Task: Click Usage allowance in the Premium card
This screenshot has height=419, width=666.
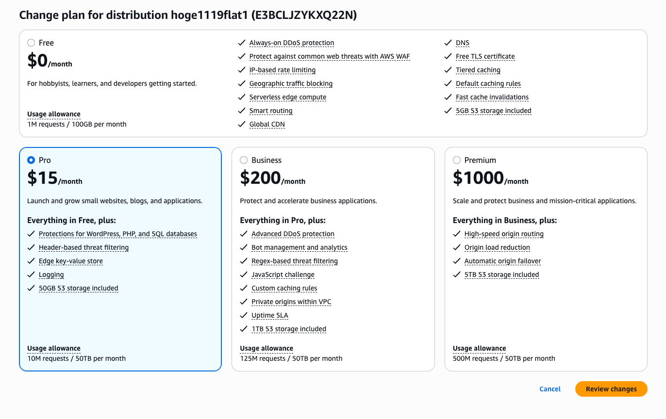Action: pos(479,349)
